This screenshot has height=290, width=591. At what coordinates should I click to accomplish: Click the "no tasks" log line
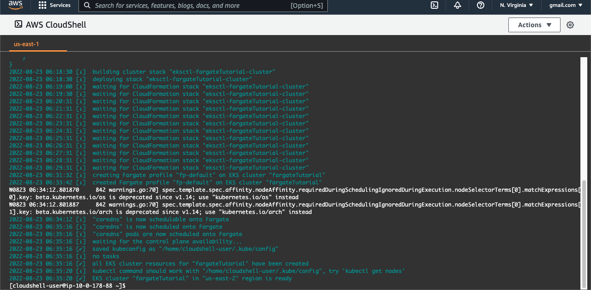tap(64, 256)
